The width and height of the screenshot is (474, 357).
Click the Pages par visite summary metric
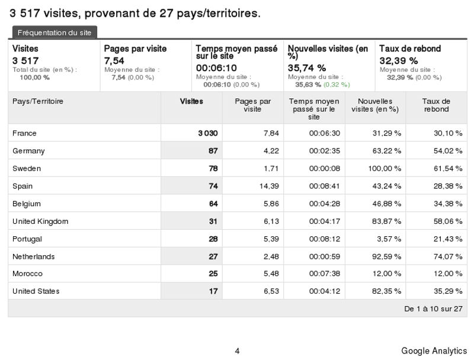pos(135,49)
